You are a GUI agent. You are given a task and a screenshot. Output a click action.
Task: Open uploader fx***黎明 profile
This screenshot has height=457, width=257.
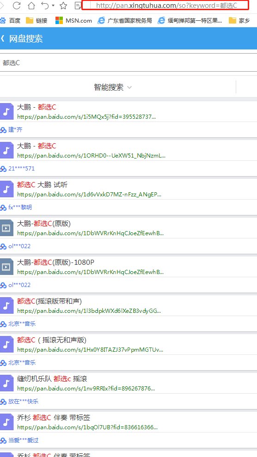coord(20,207)
